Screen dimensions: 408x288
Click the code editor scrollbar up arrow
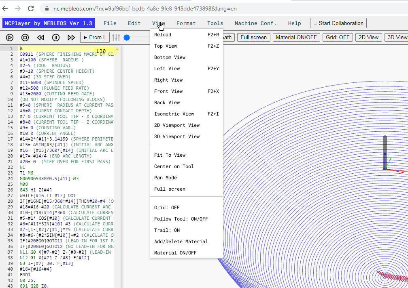tap(117, 49)
